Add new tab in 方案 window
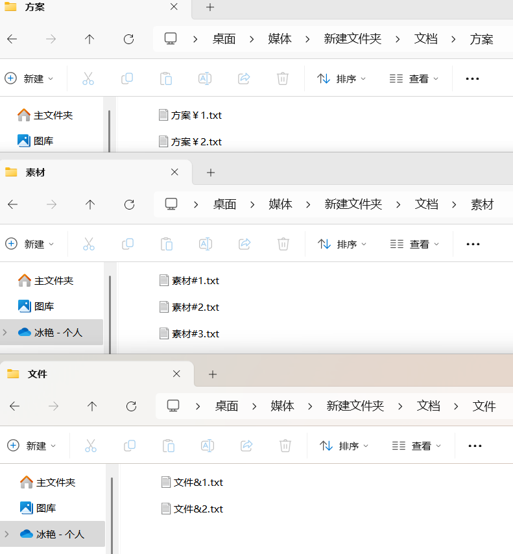 pos(210,7)
